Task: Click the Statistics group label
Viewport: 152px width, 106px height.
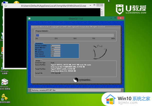Action: pyautogui.click(x=39, y=43)
